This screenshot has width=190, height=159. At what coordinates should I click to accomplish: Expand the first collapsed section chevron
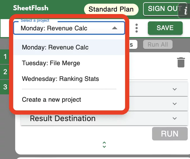tap(175, 89)
